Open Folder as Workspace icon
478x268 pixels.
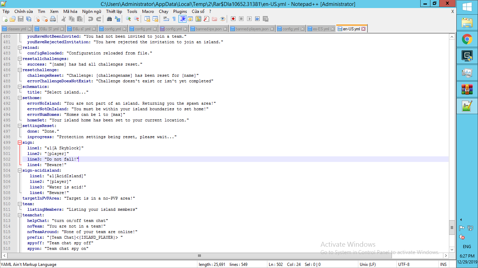click(215, 19)
